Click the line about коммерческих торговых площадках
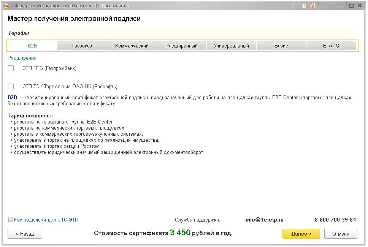368x247 pixels. (x=70, y=128)
